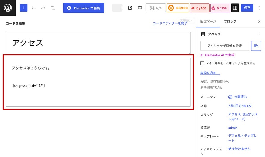Screen dimensions: 265x157
Task: Open the document overview list icon
Action: [53, 8]
